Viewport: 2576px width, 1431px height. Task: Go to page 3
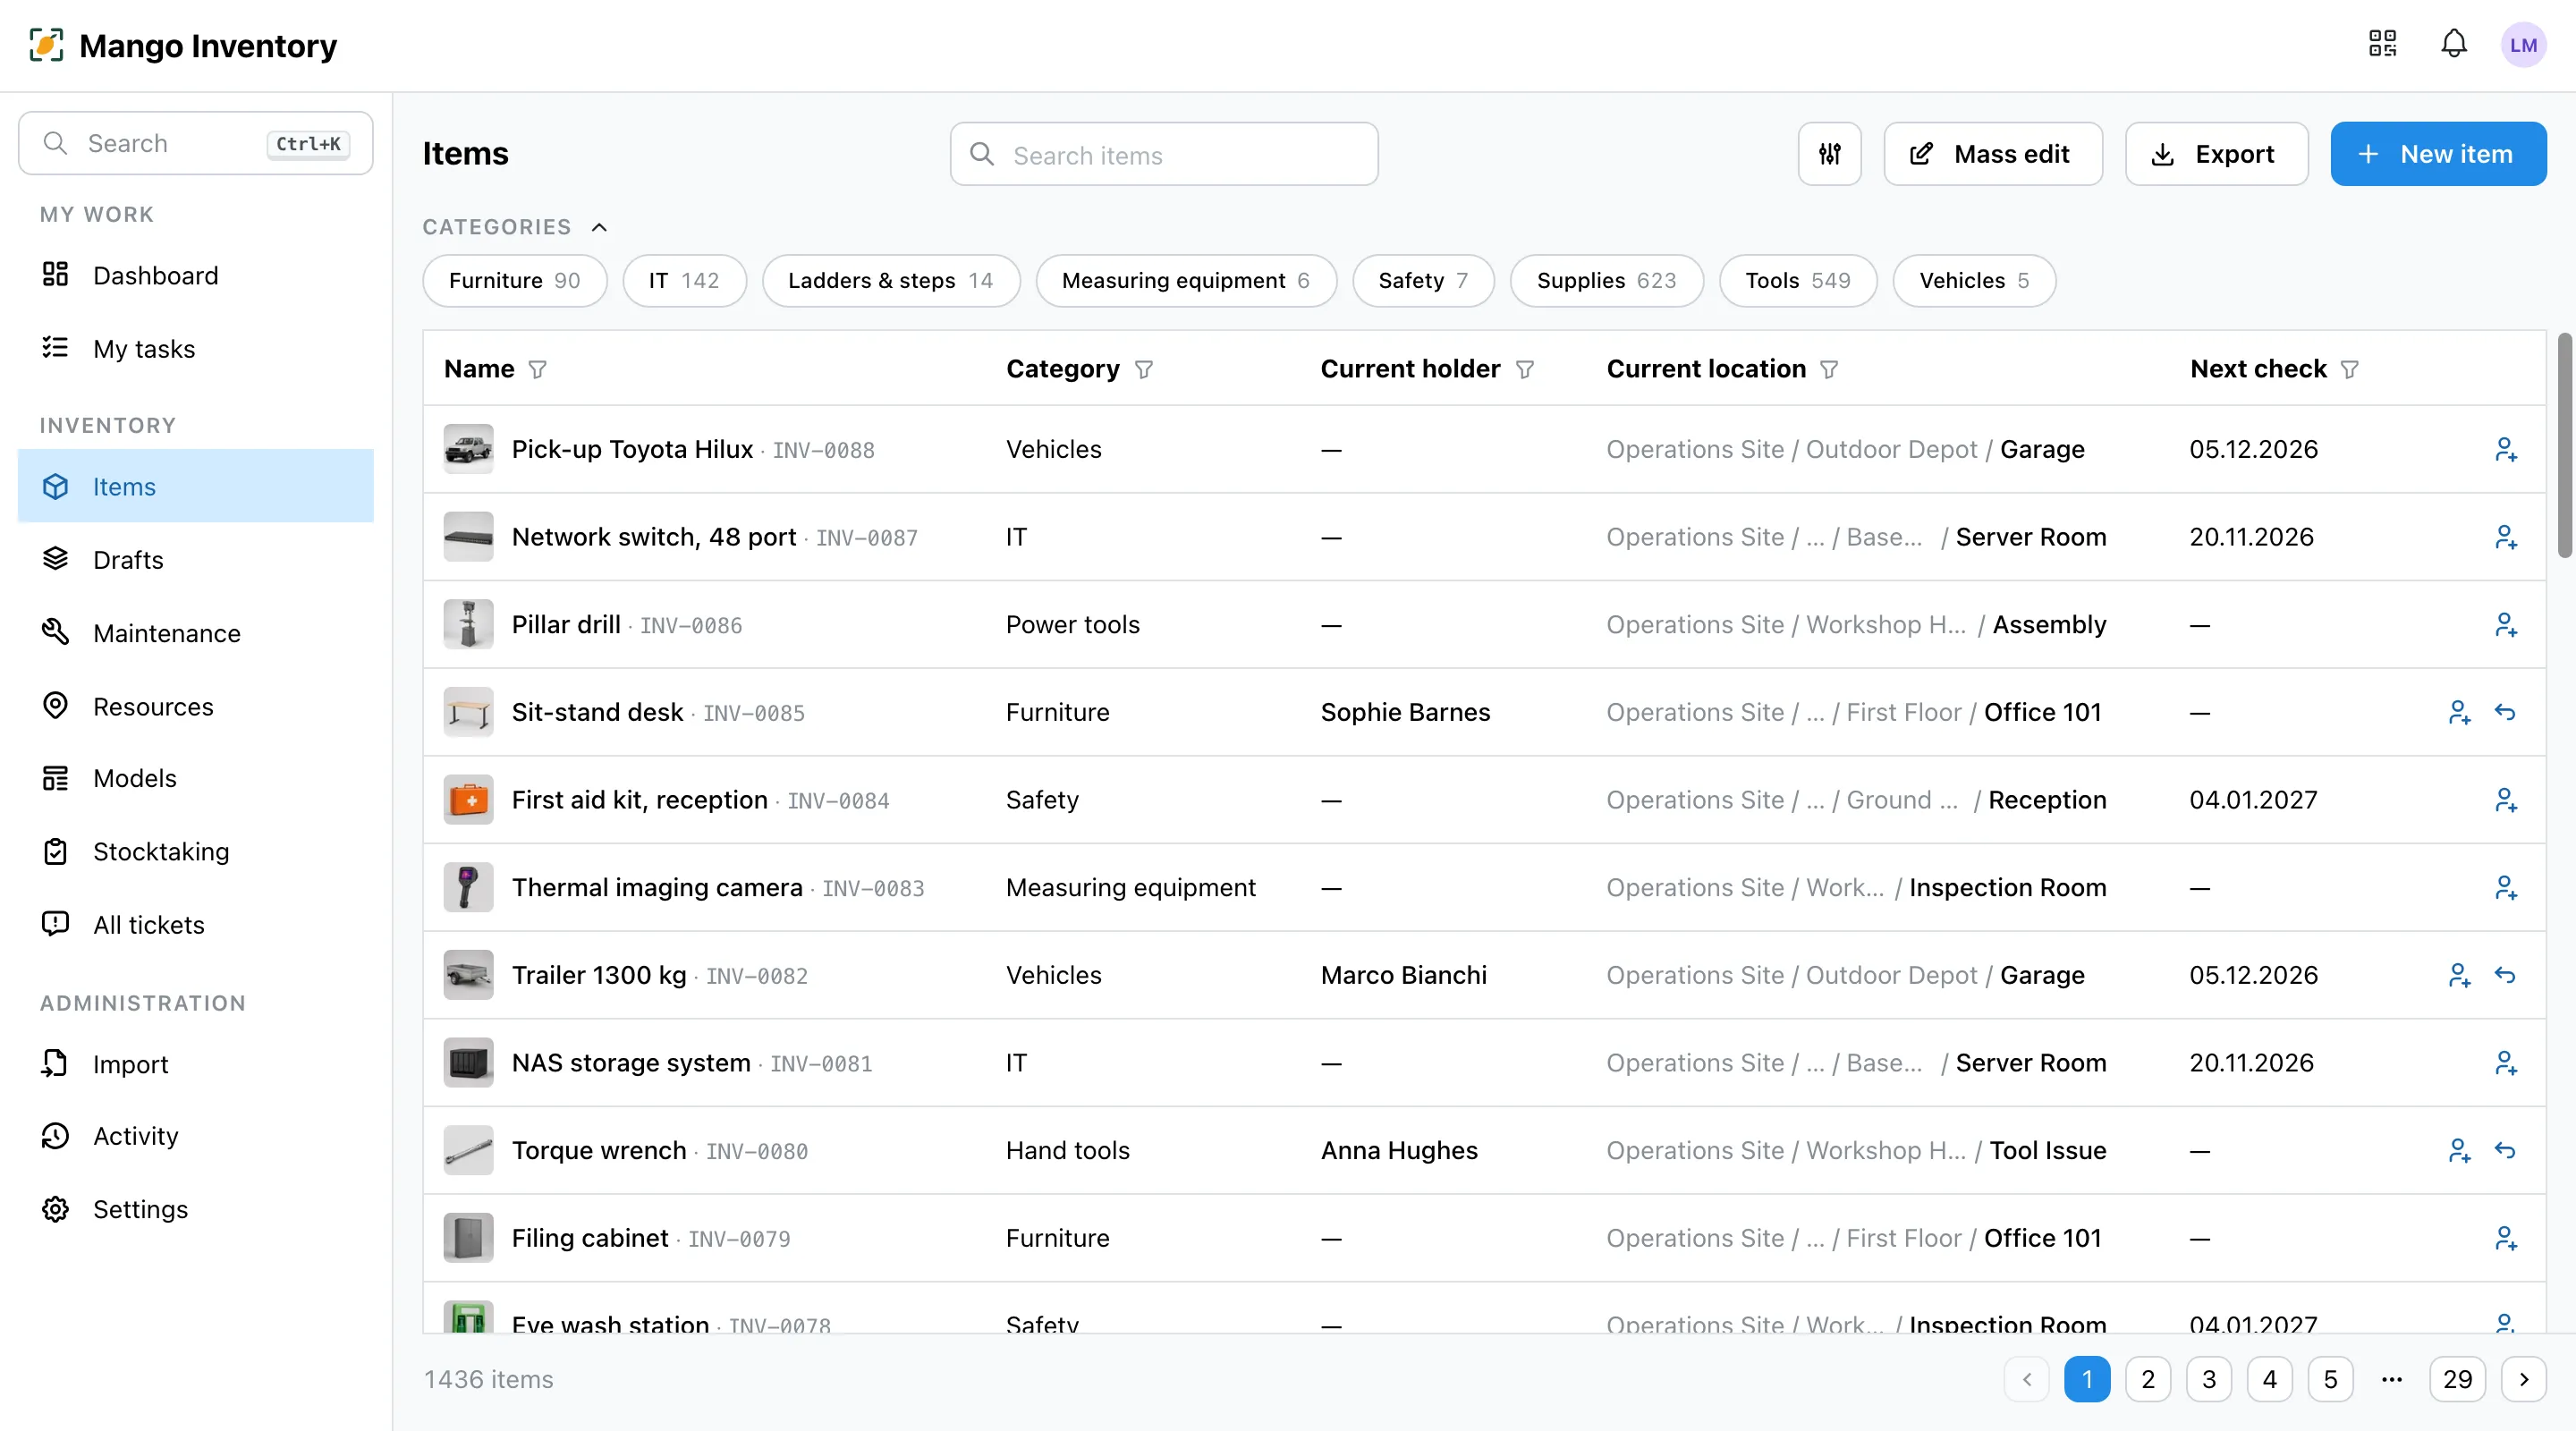[2208, 1380]
